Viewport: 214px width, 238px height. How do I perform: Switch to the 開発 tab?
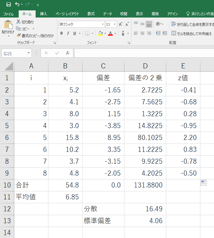(155, 14)
